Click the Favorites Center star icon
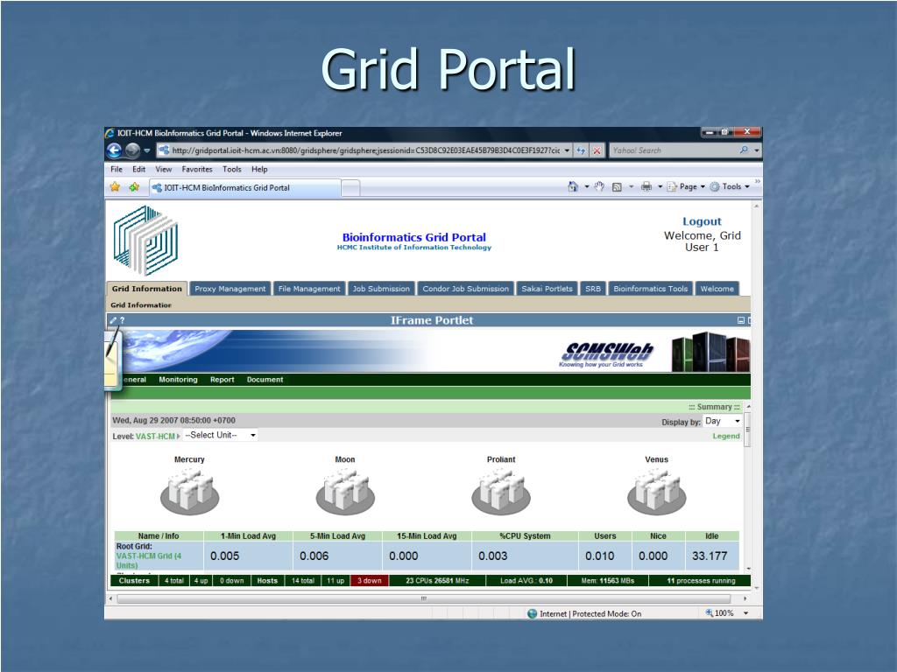The width and height of the screenshot is (897, 672). (x=115, y=187)
